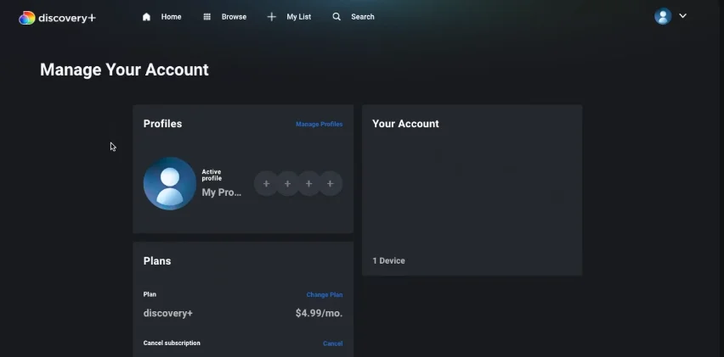Add a profile with the second plus circle

click(x=287, y=184)
